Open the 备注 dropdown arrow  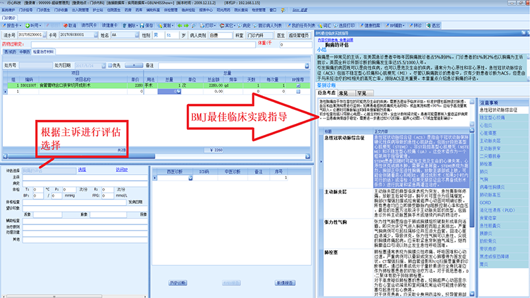(307, 66)
